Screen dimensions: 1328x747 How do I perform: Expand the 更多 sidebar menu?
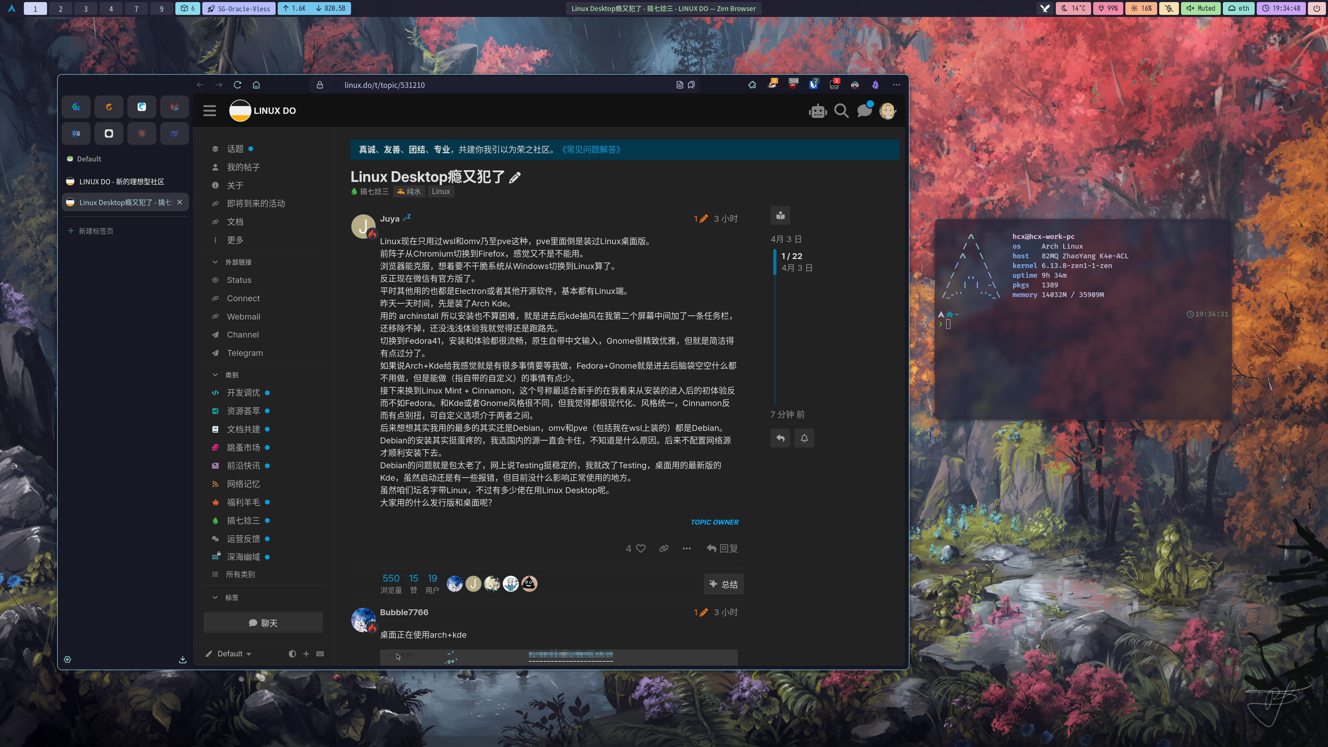(235, 240)
